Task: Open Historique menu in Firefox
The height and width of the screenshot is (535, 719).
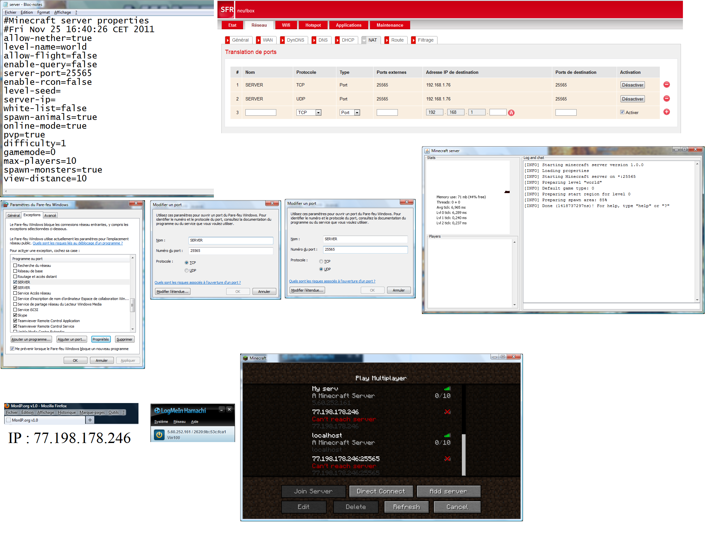Action: click(67, 412)
